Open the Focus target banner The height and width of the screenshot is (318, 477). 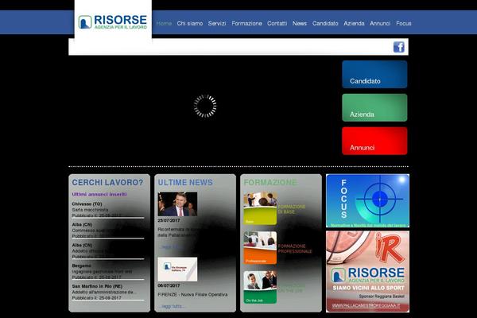[x=367, y=201]
